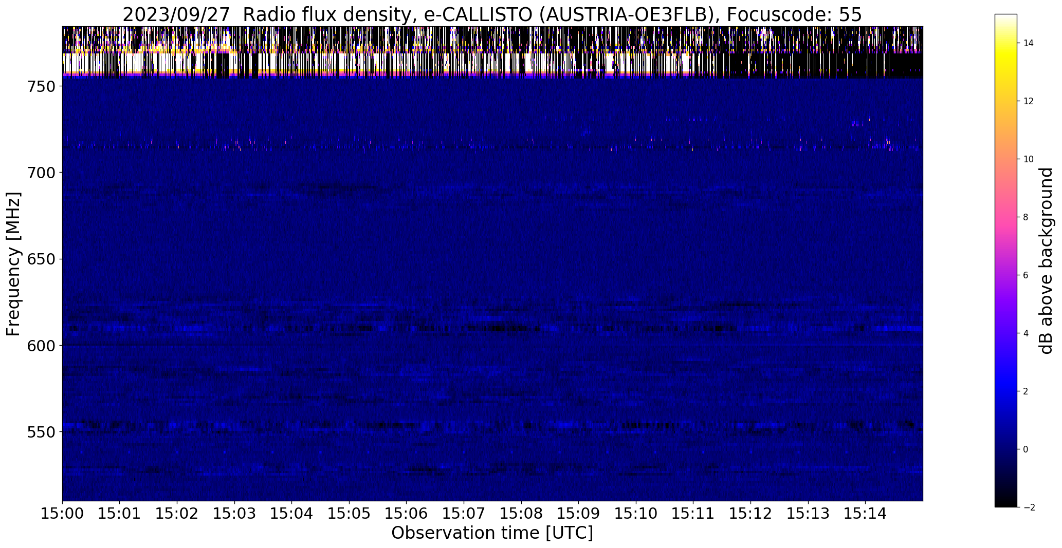Click the 650 frequency tick label

point(41,259)
